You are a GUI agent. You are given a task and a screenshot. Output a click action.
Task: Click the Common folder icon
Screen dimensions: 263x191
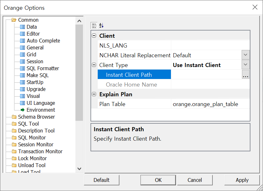tap(14, 20)
